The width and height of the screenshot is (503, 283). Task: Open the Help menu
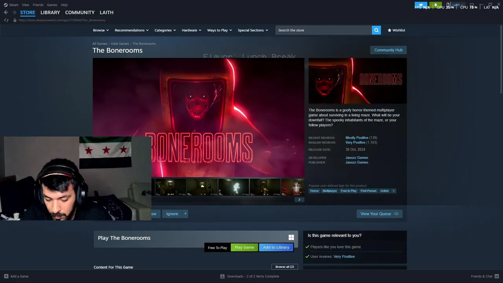click(64, 5)
